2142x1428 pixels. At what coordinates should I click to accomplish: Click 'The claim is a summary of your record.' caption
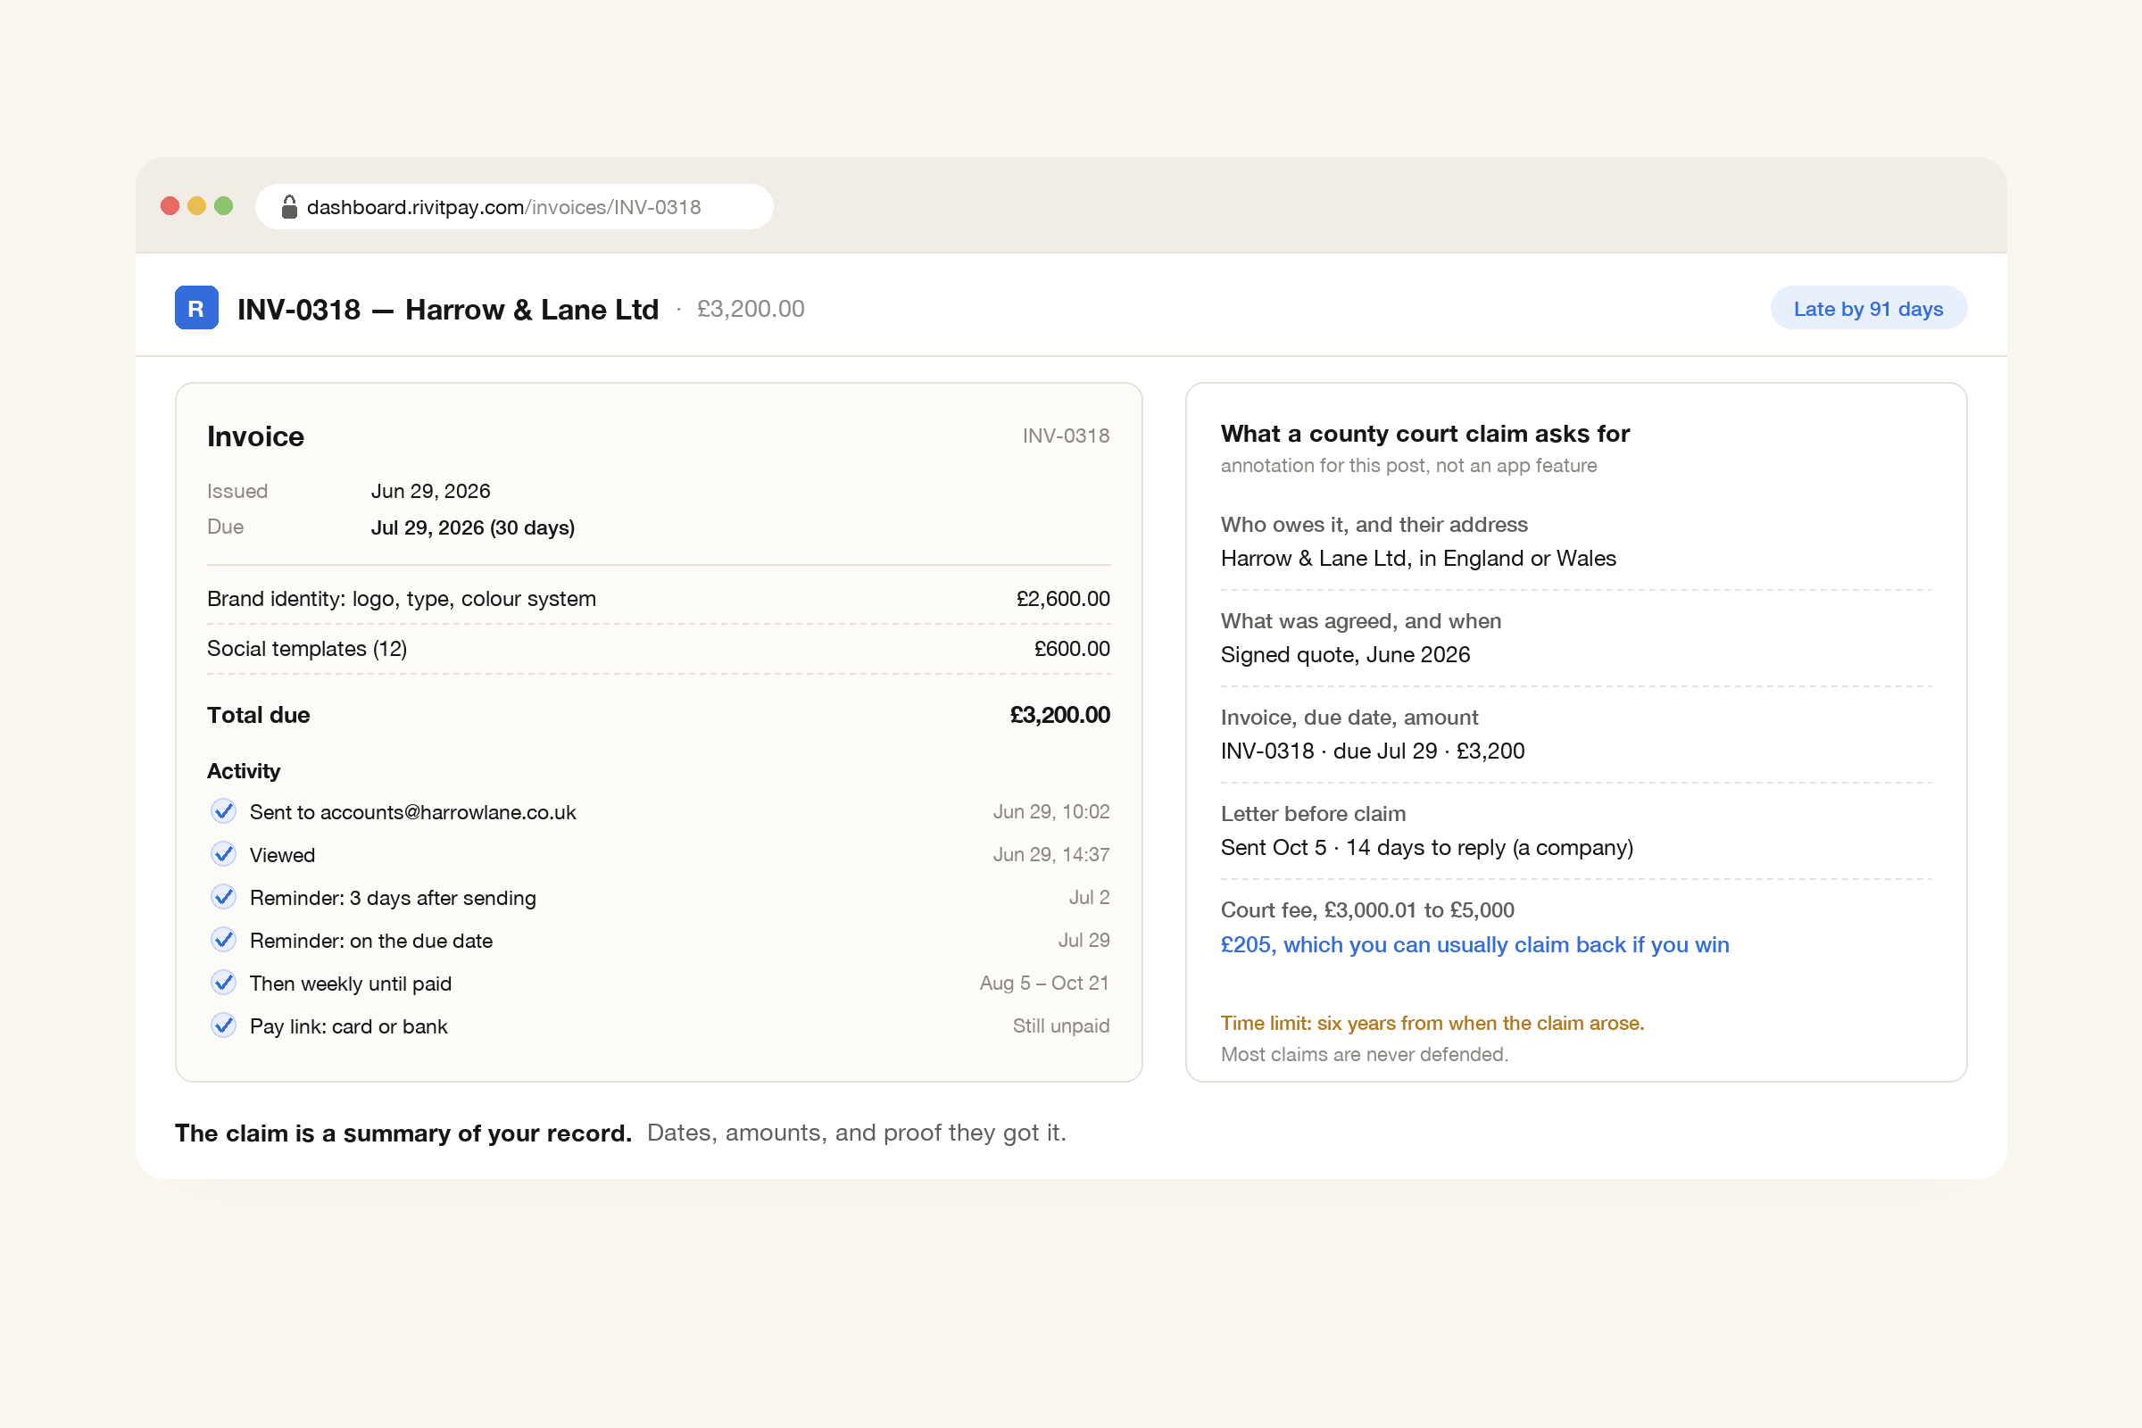403,1133
